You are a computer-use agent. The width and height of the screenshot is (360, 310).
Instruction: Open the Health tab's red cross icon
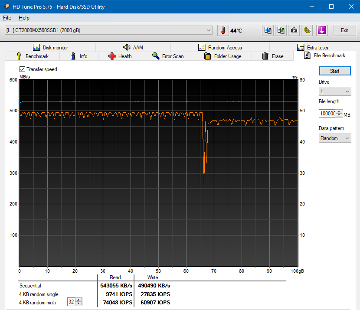click(x=112, y=56)
